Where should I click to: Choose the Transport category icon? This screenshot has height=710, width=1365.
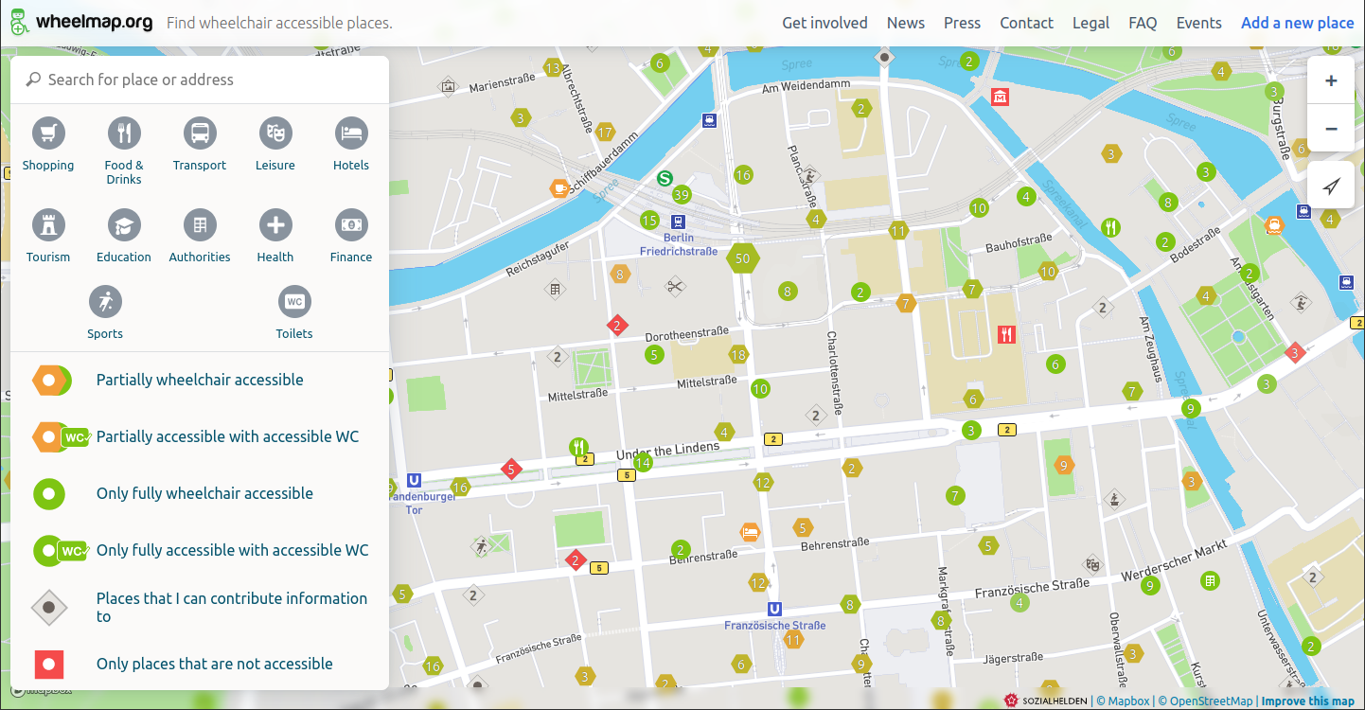point(200,133)
